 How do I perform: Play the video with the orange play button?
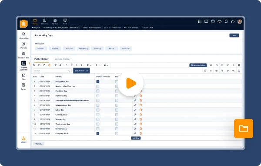click(130, 83)
